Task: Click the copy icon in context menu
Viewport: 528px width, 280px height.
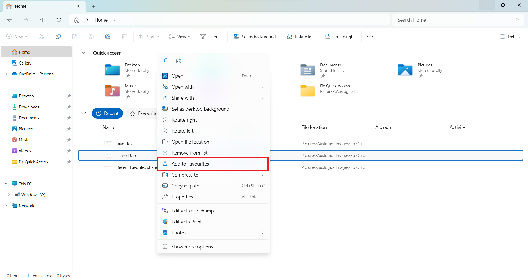Action: (165, 61)
